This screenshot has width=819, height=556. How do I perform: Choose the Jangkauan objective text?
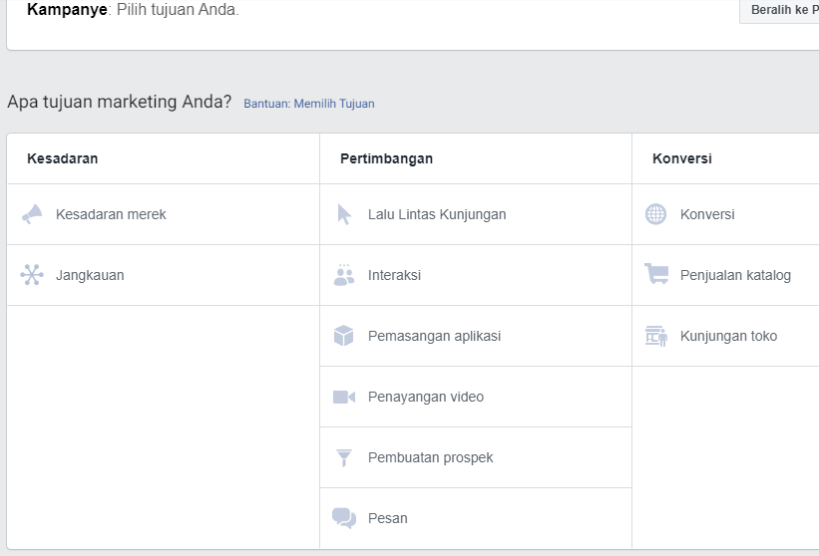(90, 275)
